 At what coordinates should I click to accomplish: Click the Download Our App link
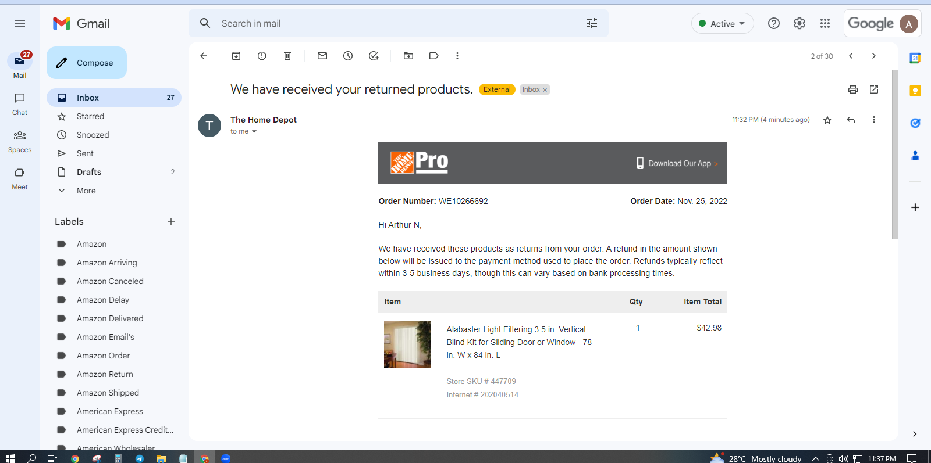click(679, 163)
